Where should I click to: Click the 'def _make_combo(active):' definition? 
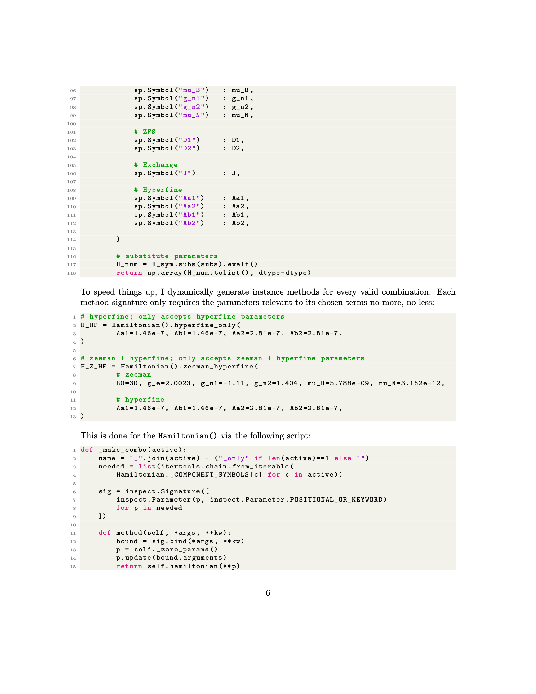coord(134,450)
